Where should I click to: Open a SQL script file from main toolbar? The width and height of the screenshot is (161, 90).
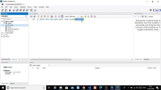coord(6,10)
